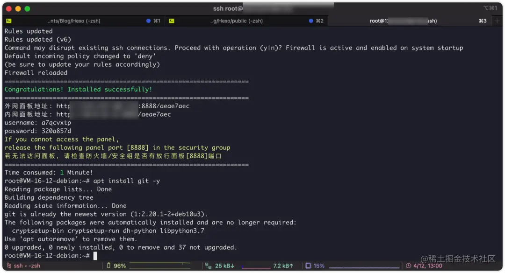Viewport: 505px width, 273px height.
Task: Click the 'git is already the newest version' line
Action: (x=106, y=214)
